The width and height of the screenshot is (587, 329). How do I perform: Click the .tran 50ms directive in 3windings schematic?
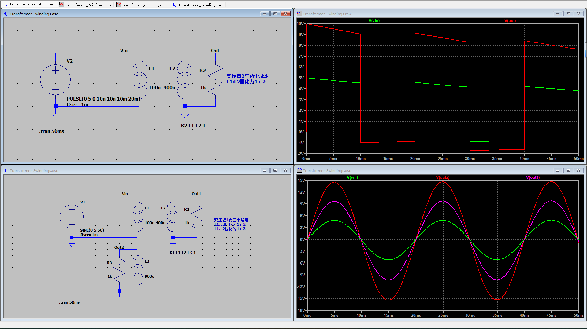click(69, 302)
